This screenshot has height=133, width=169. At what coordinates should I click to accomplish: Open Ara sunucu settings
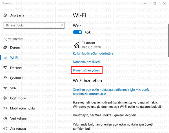[x=18, y=129]
